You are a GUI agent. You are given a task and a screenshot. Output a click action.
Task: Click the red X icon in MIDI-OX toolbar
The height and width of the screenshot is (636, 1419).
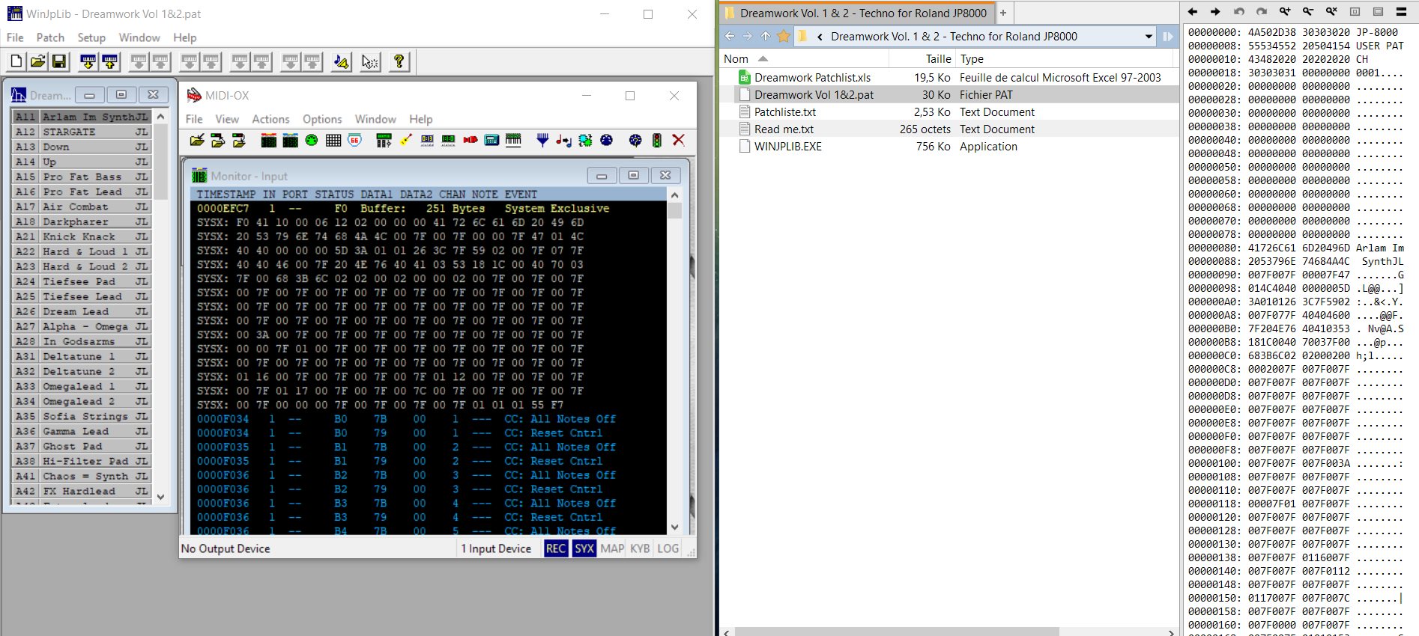pos(678,140)
